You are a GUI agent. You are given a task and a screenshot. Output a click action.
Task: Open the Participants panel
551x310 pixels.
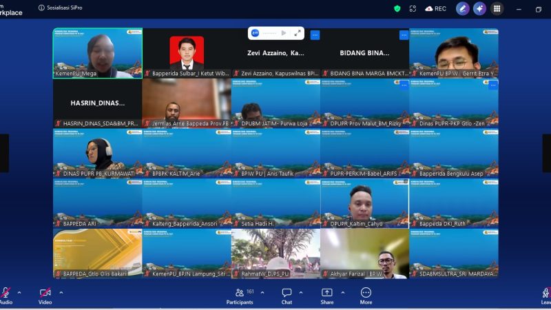[x=240, y=294]
